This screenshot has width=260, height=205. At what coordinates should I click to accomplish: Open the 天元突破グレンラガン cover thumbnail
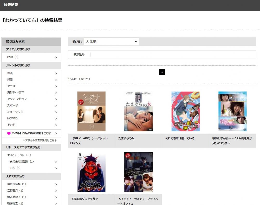pos(91,172)
